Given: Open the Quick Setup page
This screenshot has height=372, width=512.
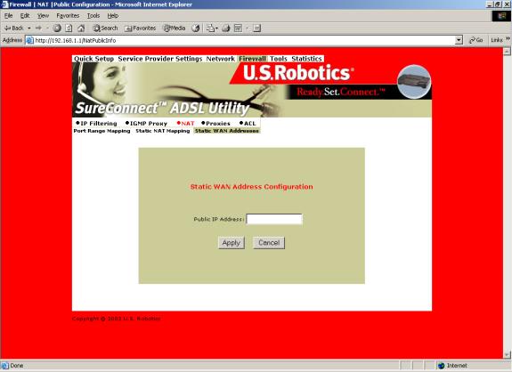Looking at the screenshot, I should 93,59.
